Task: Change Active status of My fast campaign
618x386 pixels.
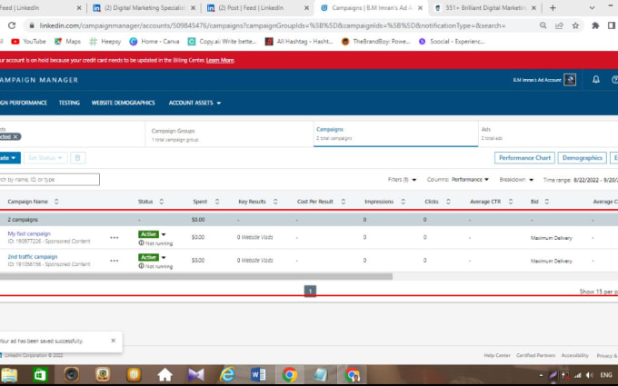Action: coord(152,234)
